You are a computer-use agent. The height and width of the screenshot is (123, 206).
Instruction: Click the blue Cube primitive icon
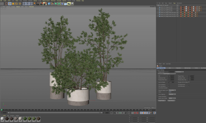coord(49,4)
